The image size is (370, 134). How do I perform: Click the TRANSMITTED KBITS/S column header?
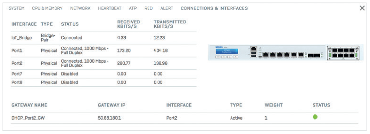click(170, 24)
